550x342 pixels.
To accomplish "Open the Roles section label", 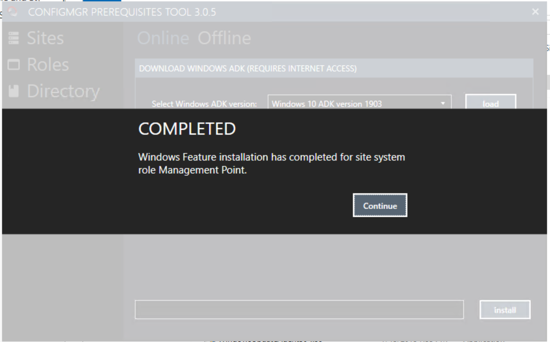I will 48,64.
